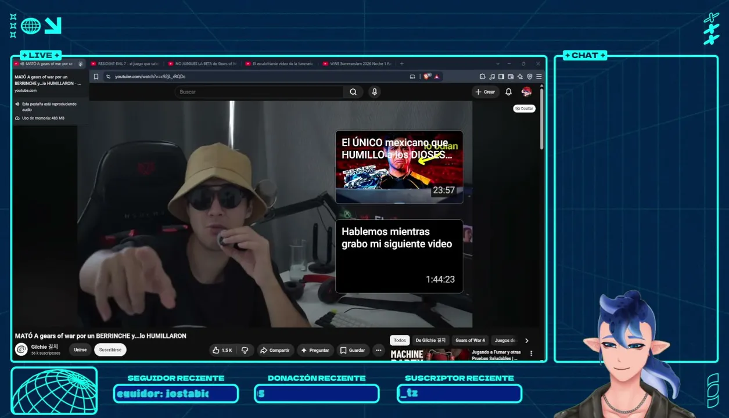
Task: Open the Gilchie channel name link
Action: [45, 347]
